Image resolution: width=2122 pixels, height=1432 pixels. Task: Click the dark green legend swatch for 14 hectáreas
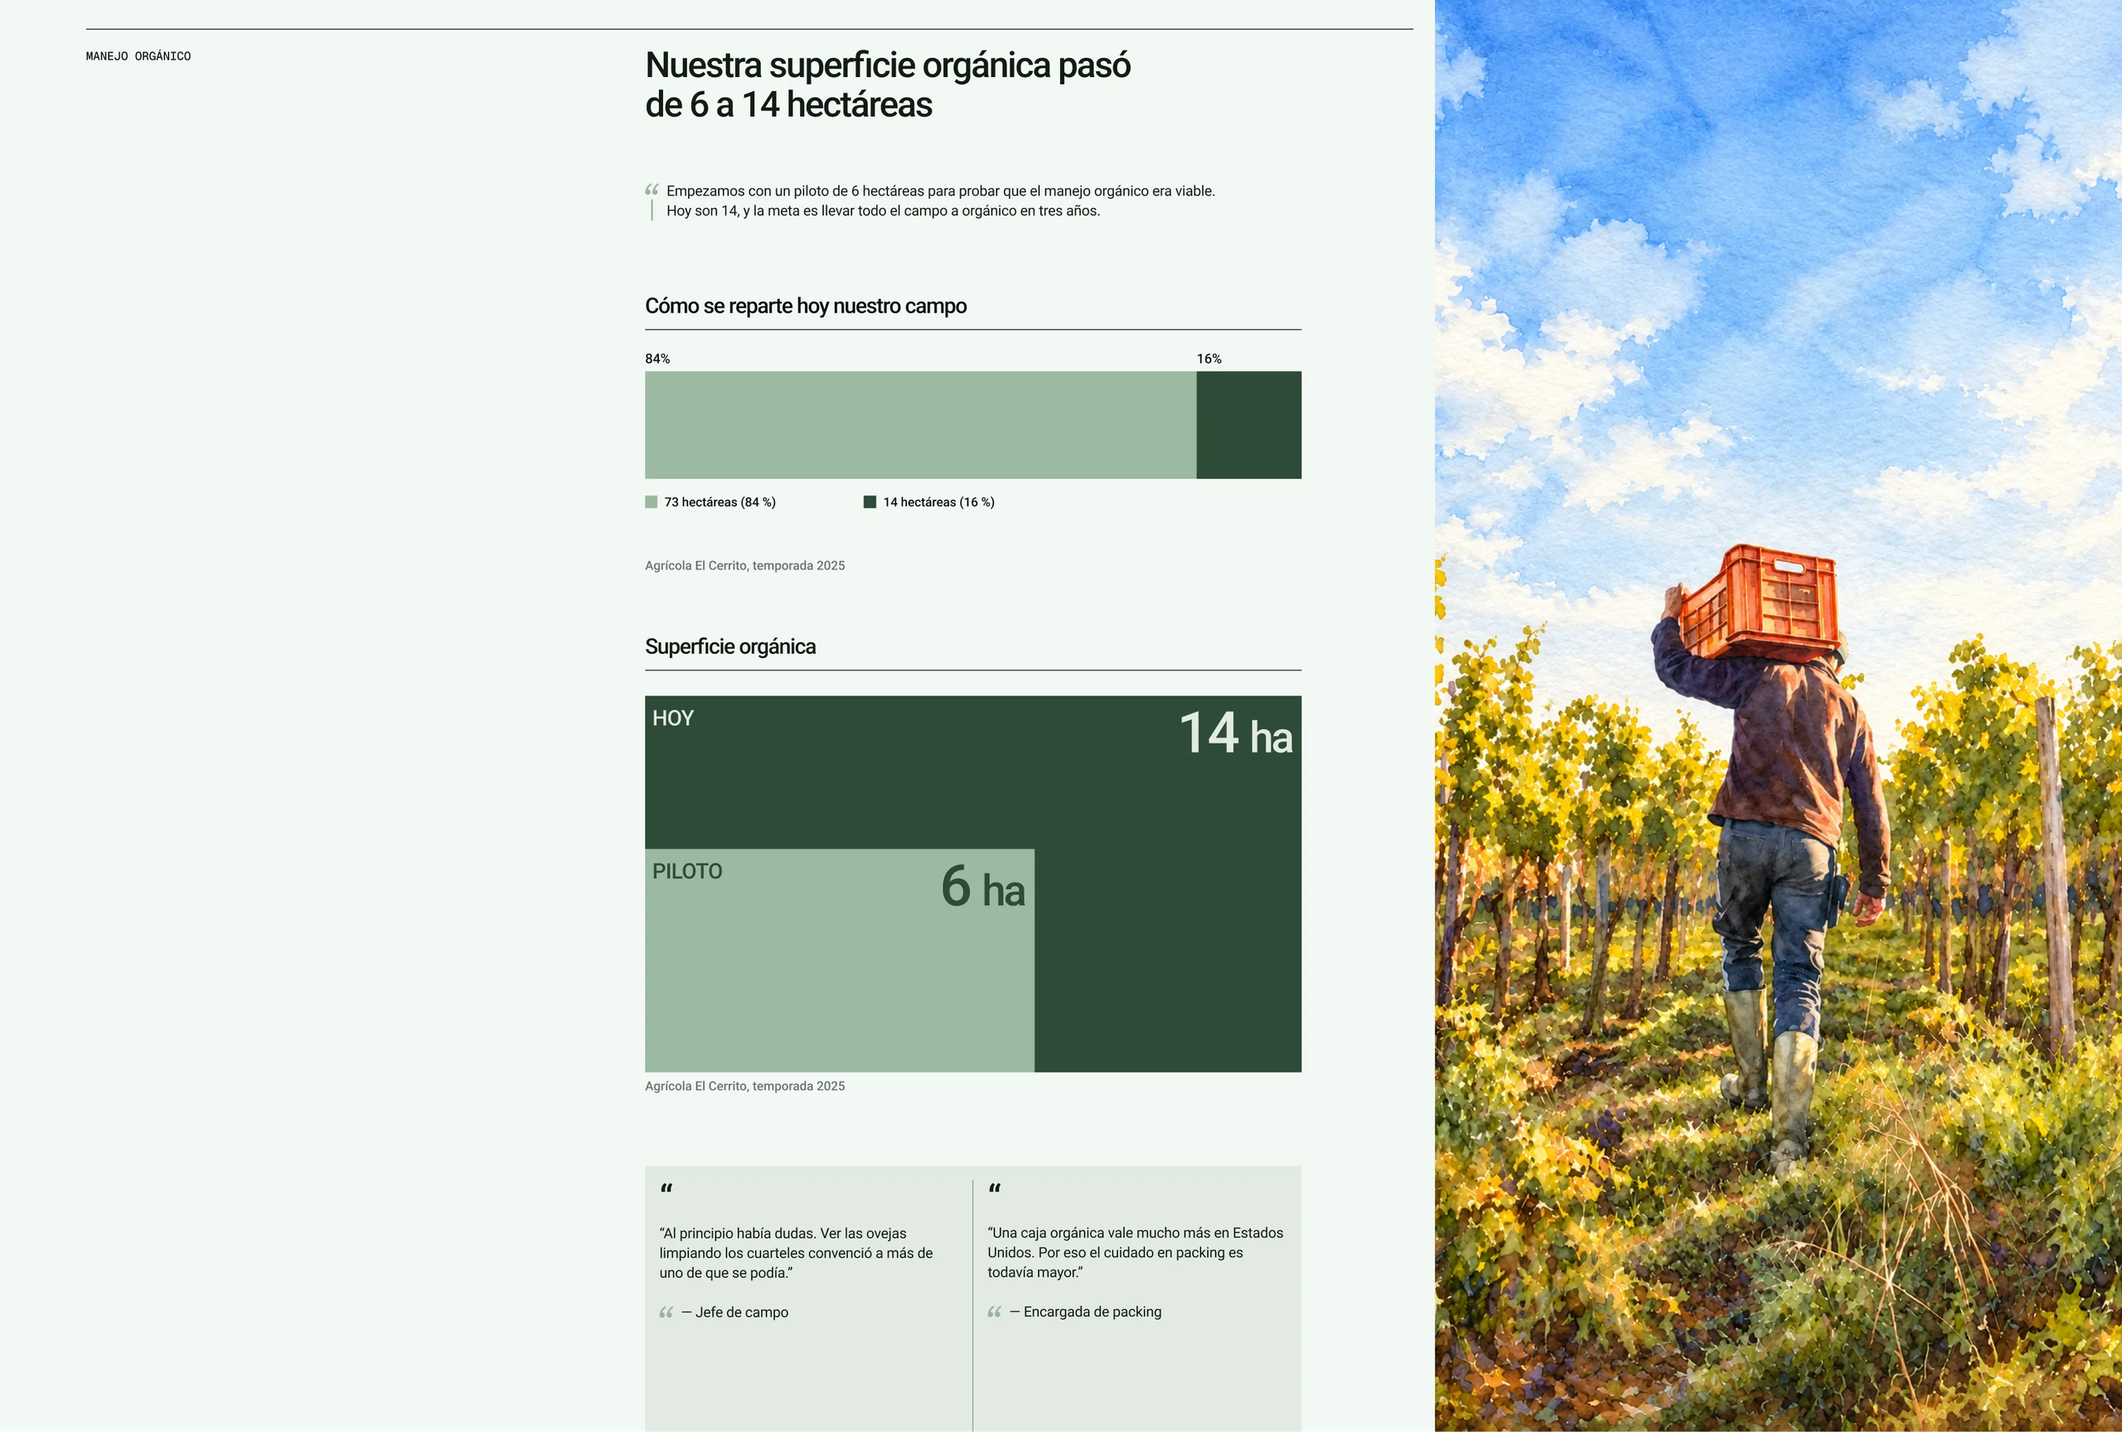coord(870,502)
